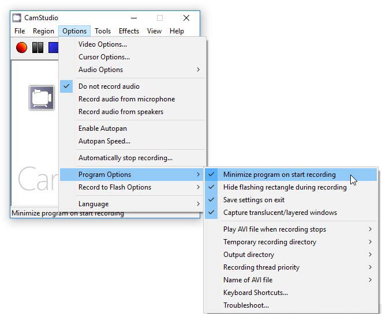The image size is (382, 314).
Task: Open the Region menu
Action: click(43, 31)
